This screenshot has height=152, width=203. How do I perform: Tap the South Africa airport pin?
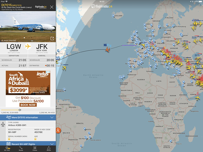(x=171, y=141)
